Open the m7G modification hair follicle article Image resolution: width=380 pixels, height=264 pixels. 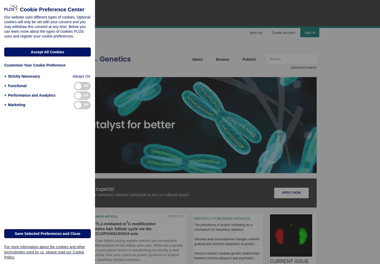[125, 229]
